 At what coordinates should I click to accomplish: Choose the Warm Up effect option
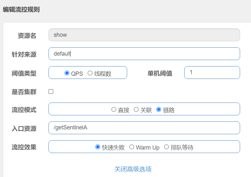tap(132, 147)
